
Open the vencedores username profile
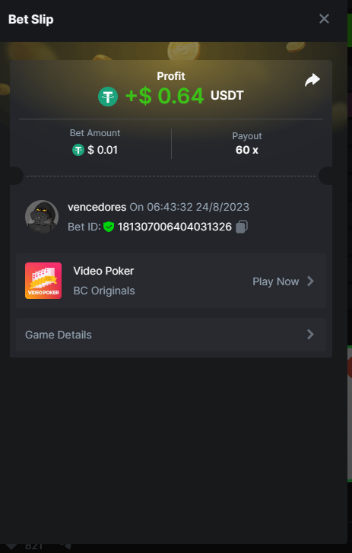pos(97,207)
